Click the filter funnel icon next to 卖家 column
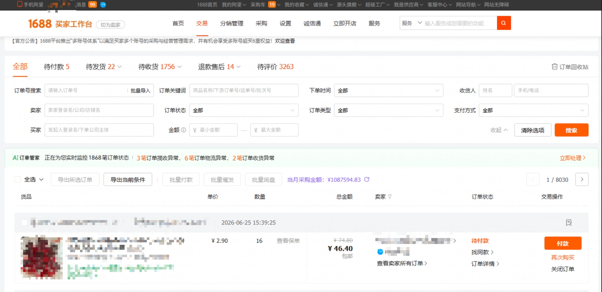This screenshot has height=292, width=602. click(x=390, y=197)
